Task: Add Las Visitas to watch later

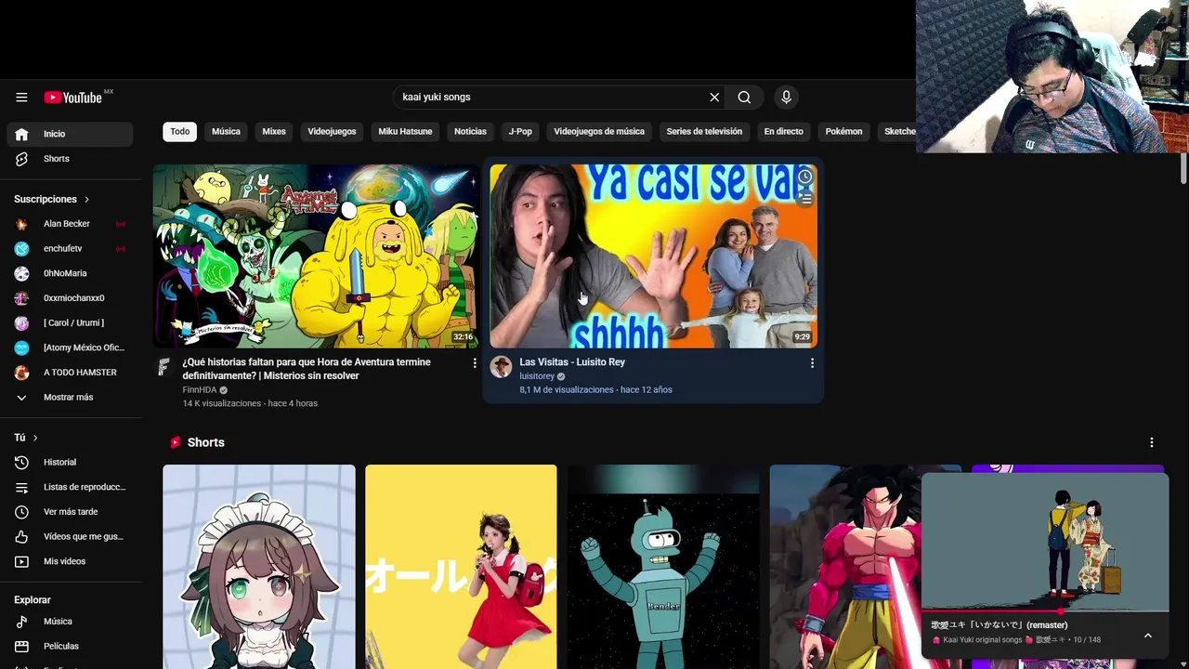Action: pos(805,177)
